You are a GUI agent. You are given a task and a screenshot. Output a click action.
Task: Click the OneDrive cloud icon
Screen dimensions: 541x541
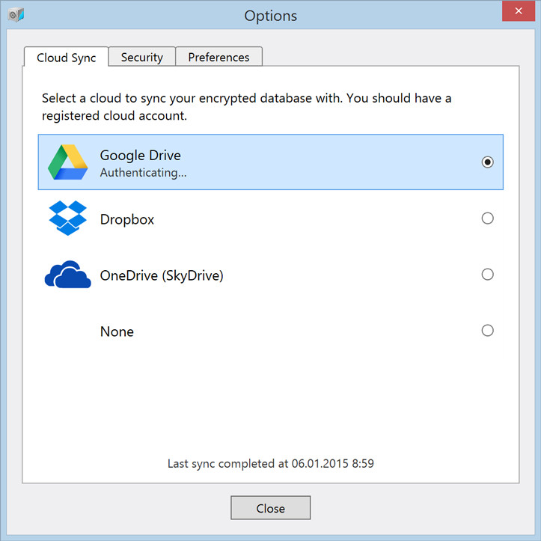[x=67, y=275]
